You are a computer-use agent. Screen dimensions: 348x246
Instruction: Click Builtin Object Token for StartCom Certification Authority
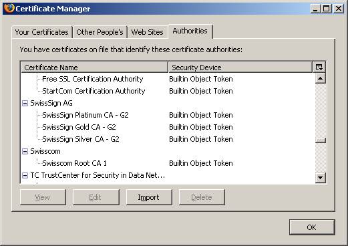point(201,91)
